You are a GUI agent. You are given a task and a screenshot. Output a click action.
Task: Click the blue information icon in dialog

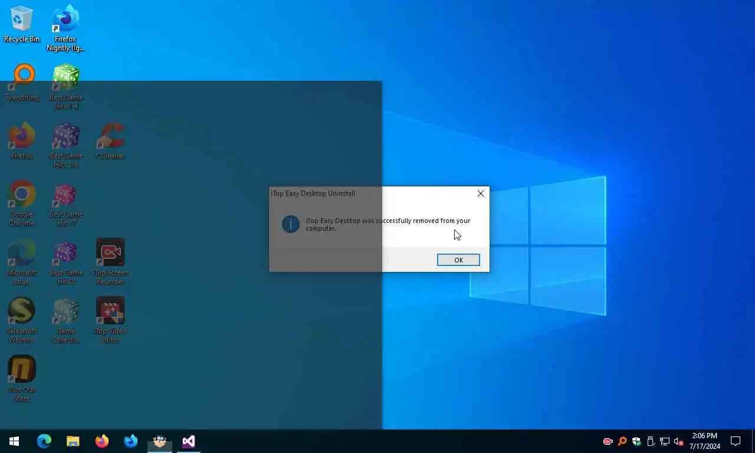pyautogui.click(x=290, y=224)
